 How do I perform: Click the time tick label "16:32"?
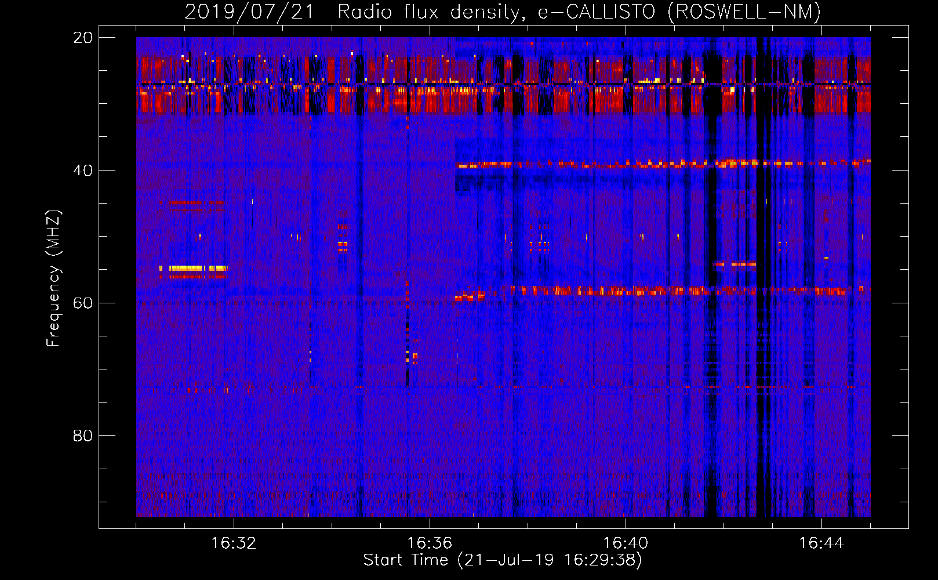pos(234,543)
